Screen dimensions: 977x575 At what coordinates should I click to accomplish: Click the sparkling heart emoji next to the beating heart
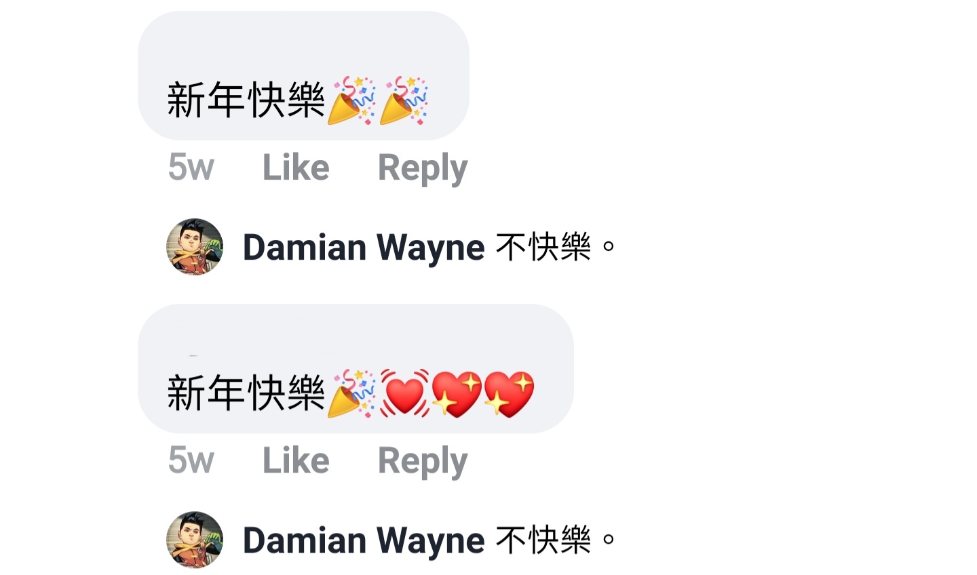[457, 394]
